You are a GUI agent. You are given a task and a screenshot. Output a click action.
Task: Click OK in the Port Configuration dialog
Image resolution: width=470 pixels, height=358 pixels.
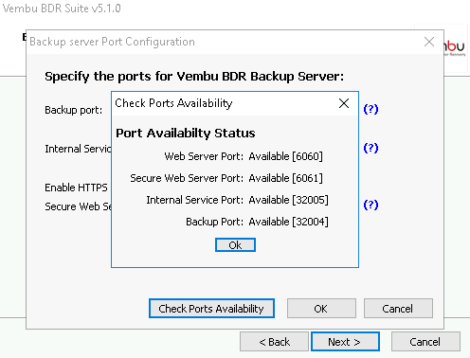click(321, 309)
